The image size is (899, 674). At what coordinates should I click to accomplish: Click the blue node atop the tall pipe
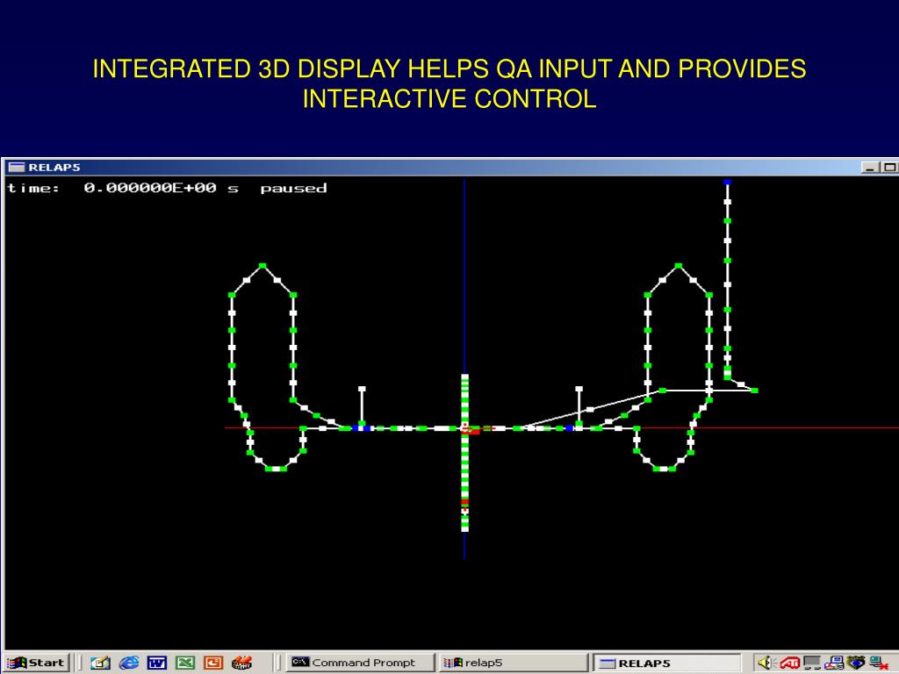[x=728, y=182]
